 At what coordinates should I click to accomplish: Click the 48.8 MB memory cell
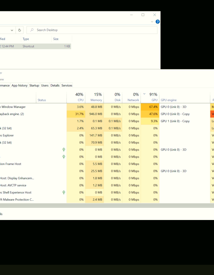coord(94,107)
